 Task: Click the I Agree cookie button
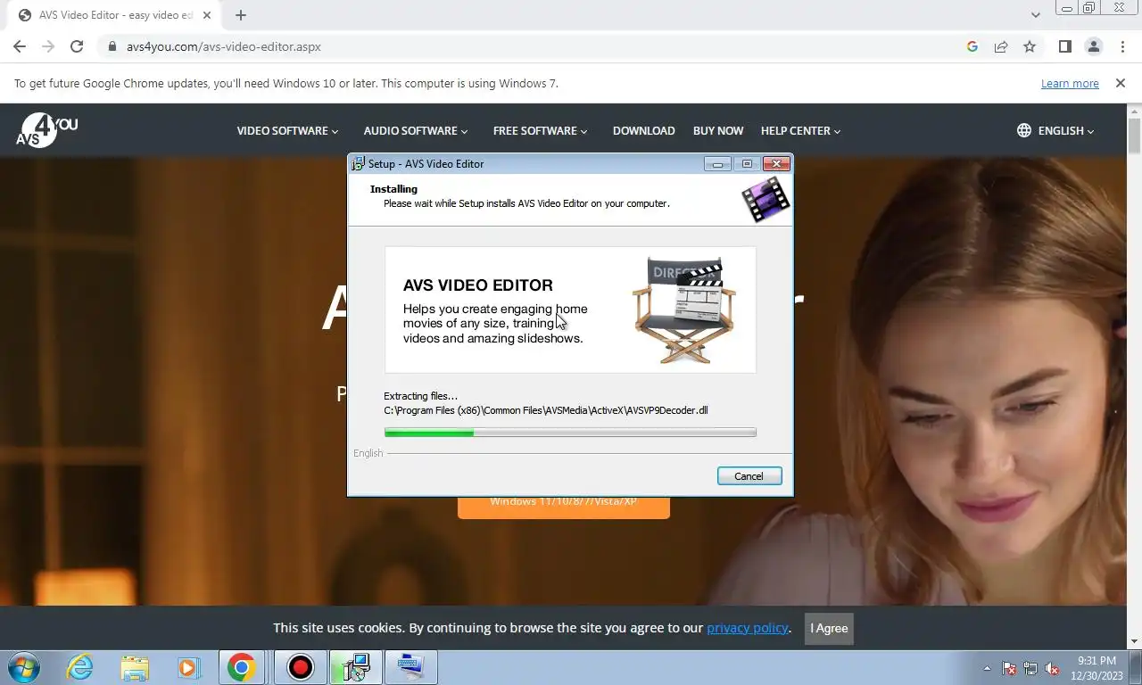click(x=829, y=628)
